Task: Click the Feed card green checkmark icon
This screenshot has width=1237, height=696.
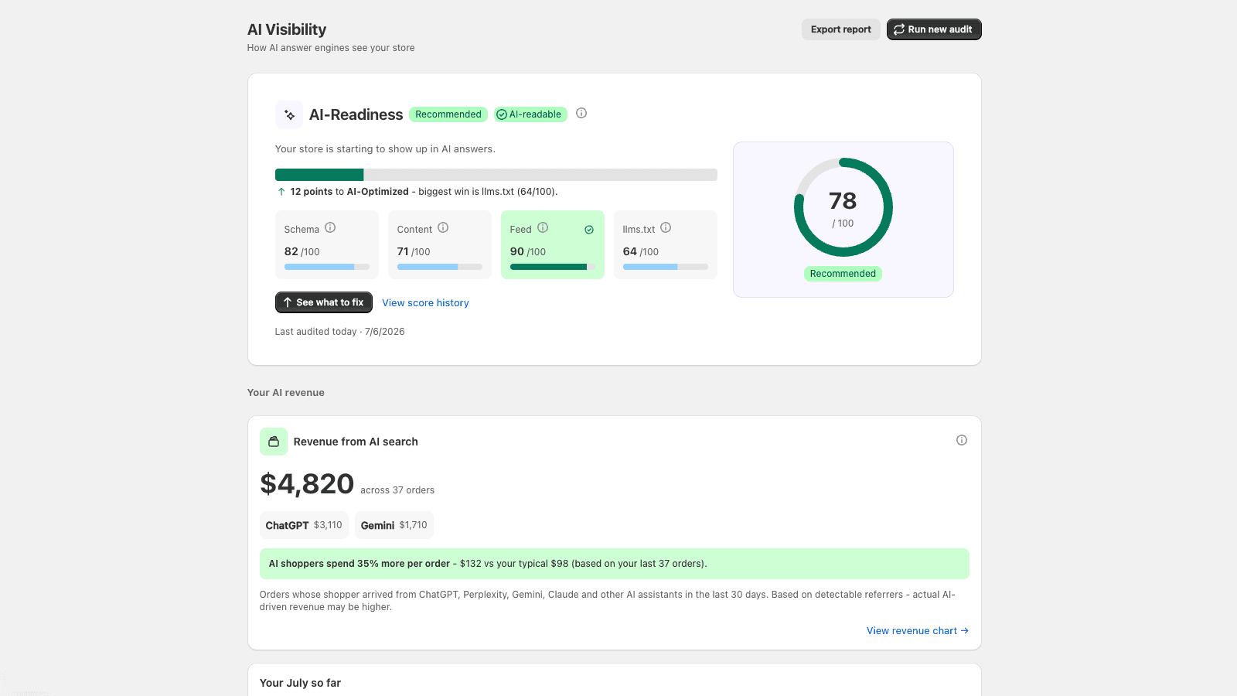Action: click(x=589, y=230)
